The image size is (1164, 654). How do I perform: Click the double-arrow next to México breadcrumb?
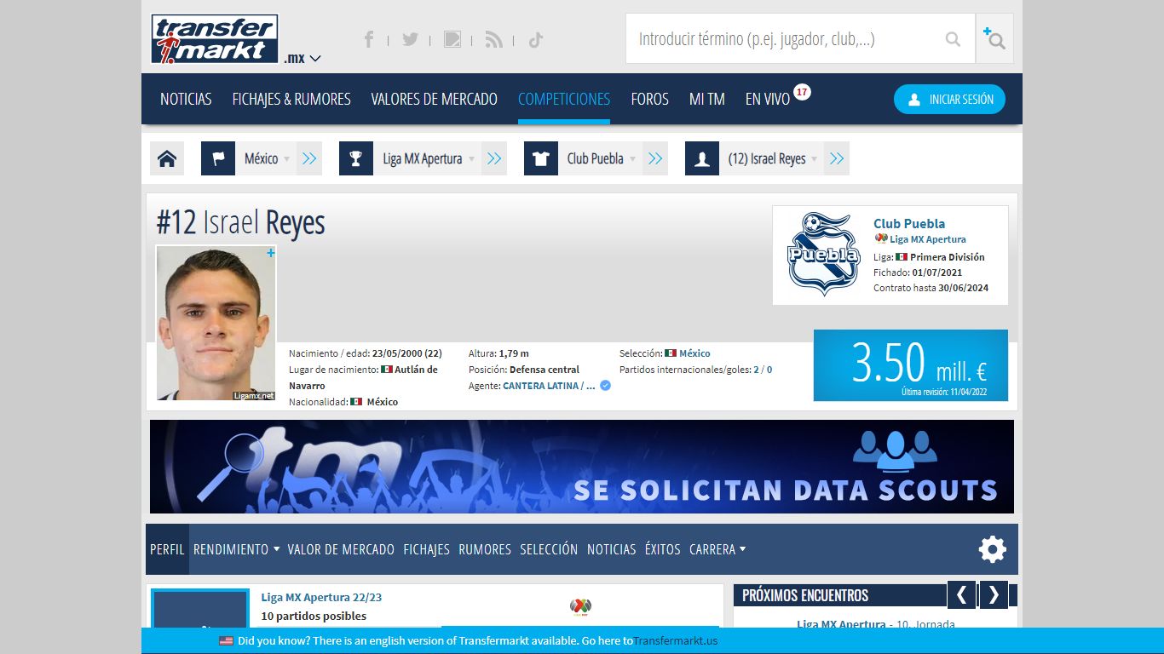(309, 158)
